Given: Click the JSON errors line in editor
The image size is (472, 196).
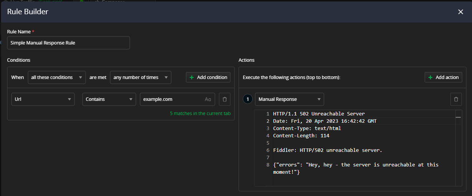Looking at the screenshot, I should pos(356,168).
